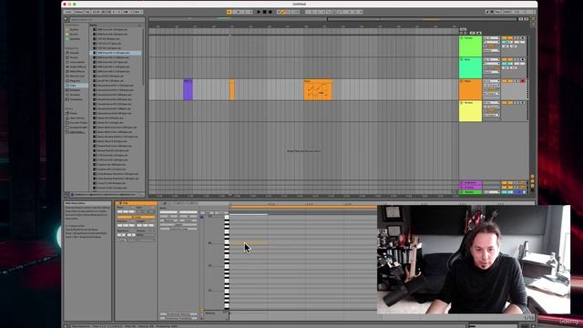This screenshot has width=583, height=328.
Task: Select the highlighted Clips category
Action: (x=77, y=85)
